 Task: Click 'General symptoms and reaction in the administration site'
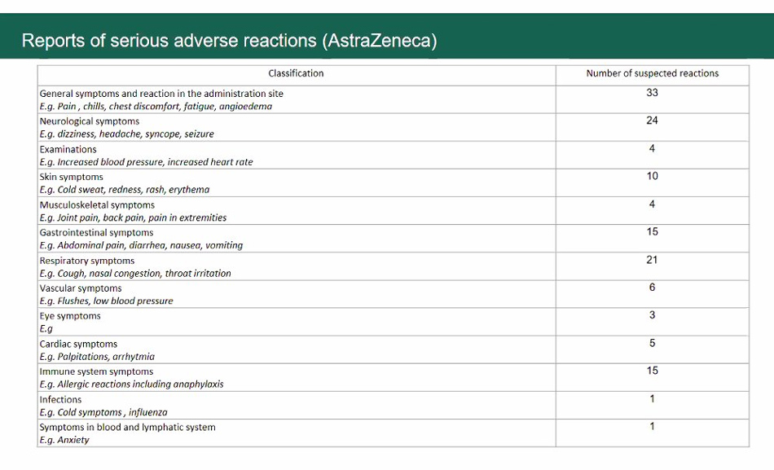[x=161, y=94]
